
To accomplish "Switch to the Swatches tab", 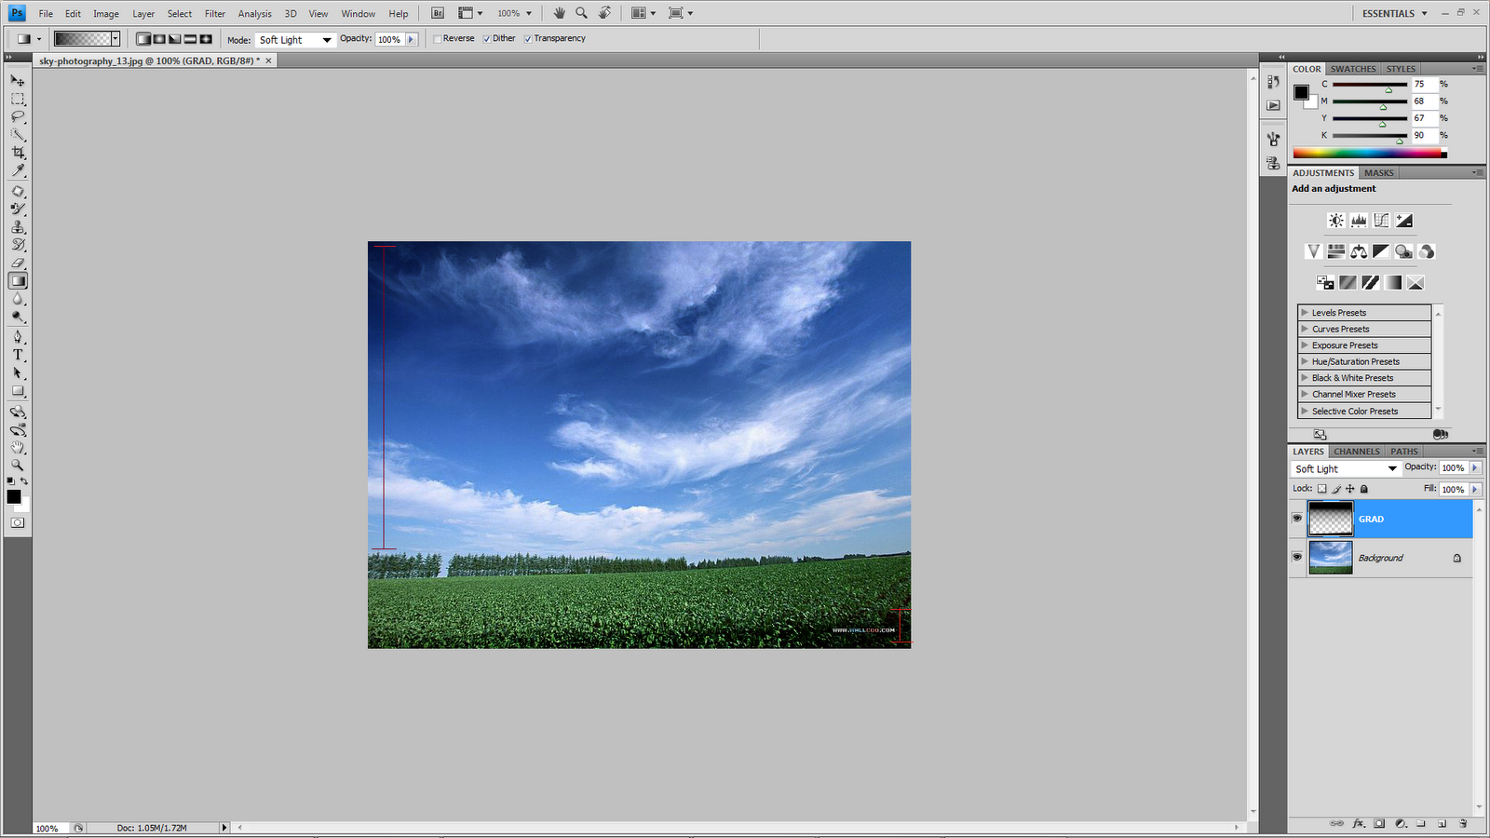I will click(1352, 69).
